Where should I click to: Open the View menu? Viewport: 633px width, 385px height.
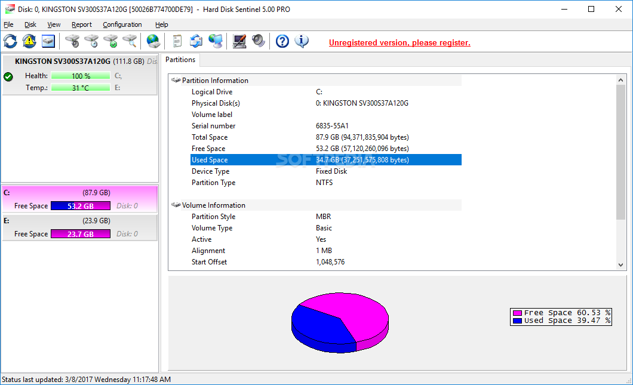[x=54, y=24]
